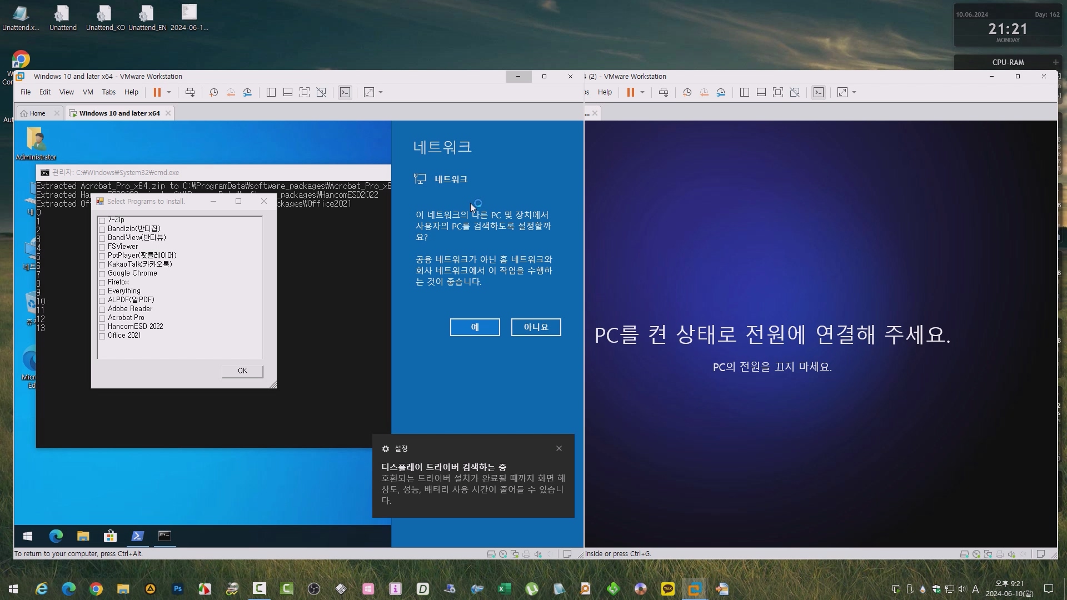Open File menu in left VMware window
Viewport: 1067px width, 600px height.
(x=26, y=92)
